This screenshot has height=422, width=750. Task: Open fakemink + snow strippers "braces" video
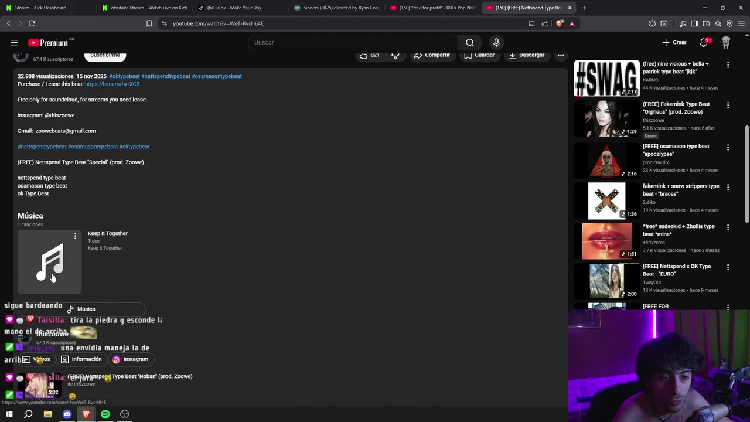pos(606,200)
